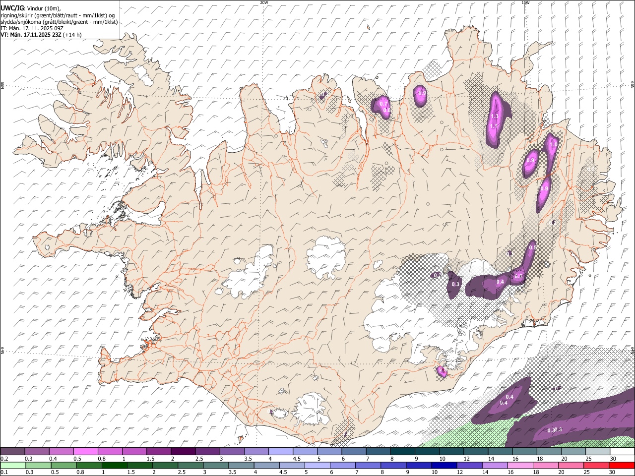The image size is (635, 476).
Task: Click the '30' label in upper legend row
Action: (x=613, y=459)
